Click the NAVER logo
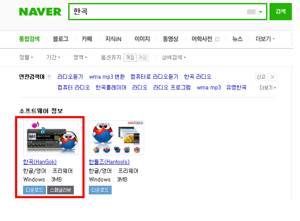300x221 pixels. pos(40,12)
